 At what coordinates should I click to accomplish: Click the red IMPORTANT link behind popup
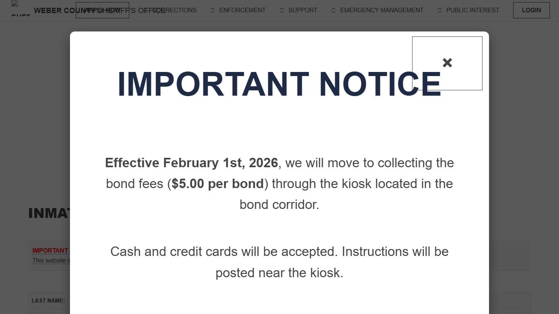pos(50,250)
